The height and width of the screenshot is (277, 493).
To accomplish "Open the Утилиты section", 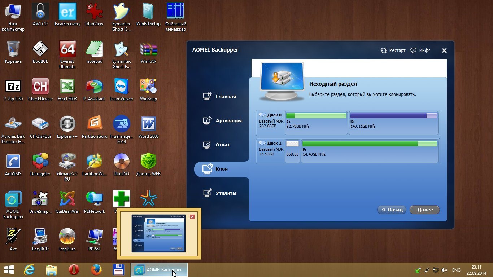I will tap(220, 193).
